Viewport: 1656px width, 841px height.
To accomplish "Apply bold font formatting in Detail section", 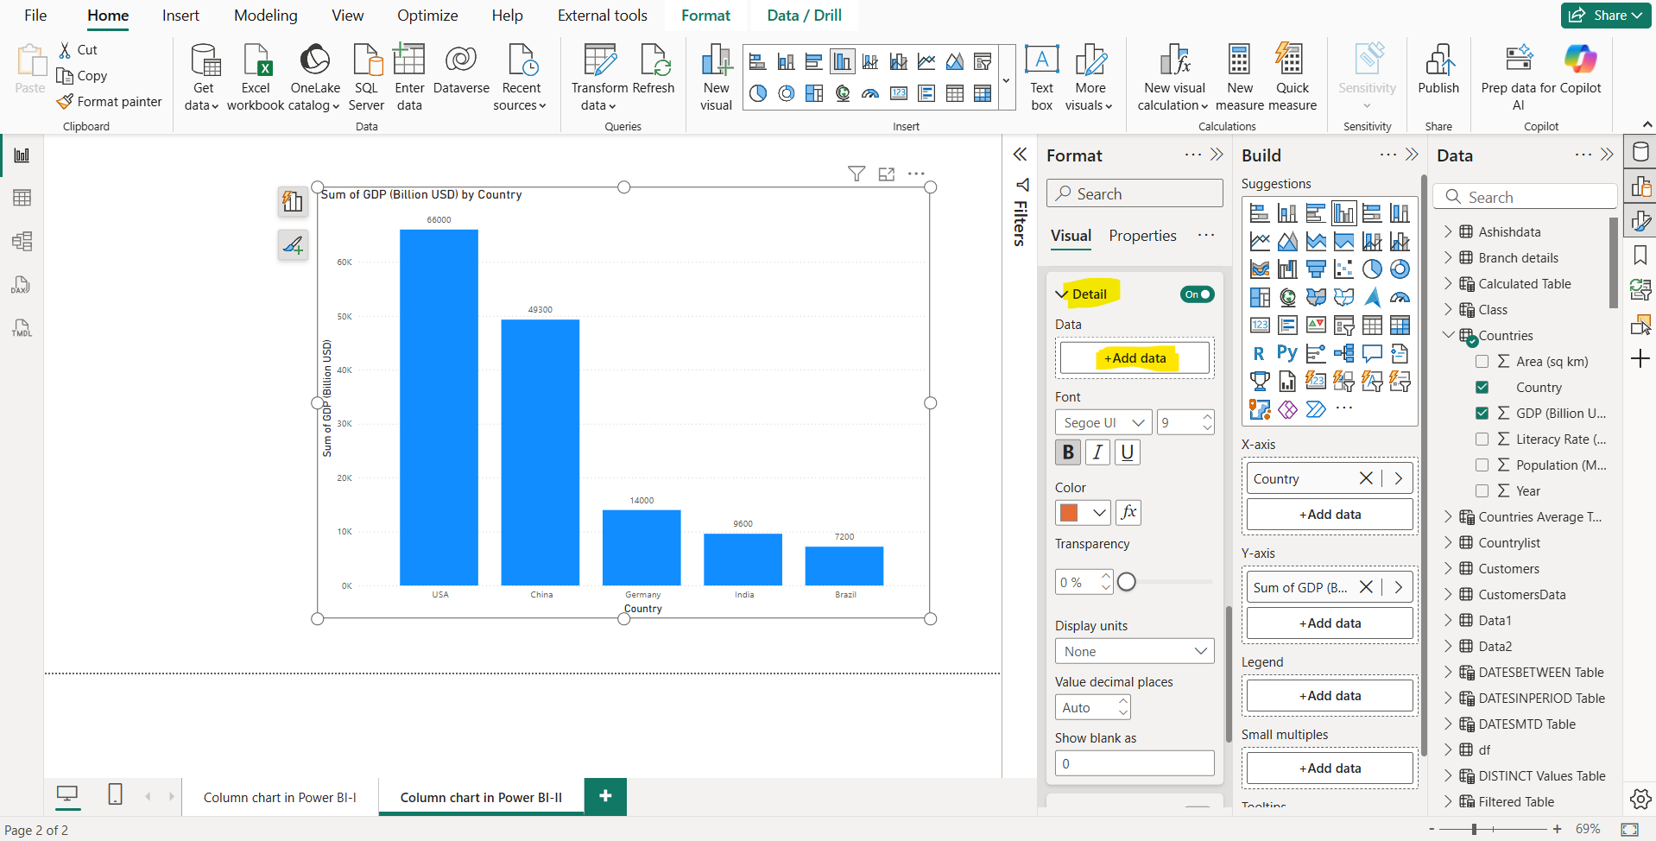I will 1067,452.
